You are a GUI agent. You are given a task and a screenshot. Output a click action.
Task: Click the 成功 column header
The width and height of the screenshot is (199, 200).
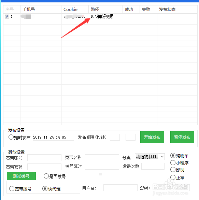(x=131, y=10)
